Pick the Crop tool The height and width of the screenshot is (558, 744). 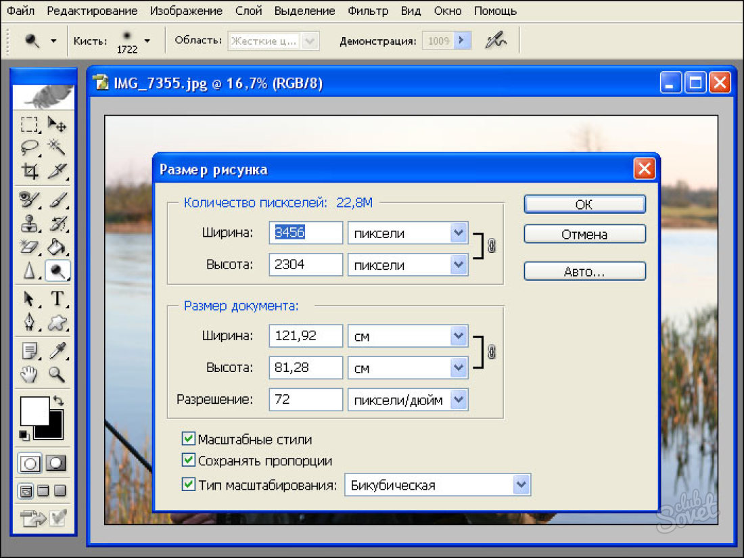(x=29, y=170)
